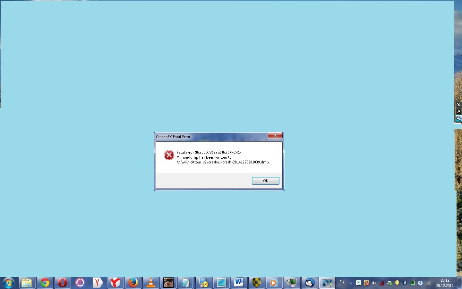Viewport: 462px width, 289px height.
Task: Open the Windows Start menu
Action: 9,283
